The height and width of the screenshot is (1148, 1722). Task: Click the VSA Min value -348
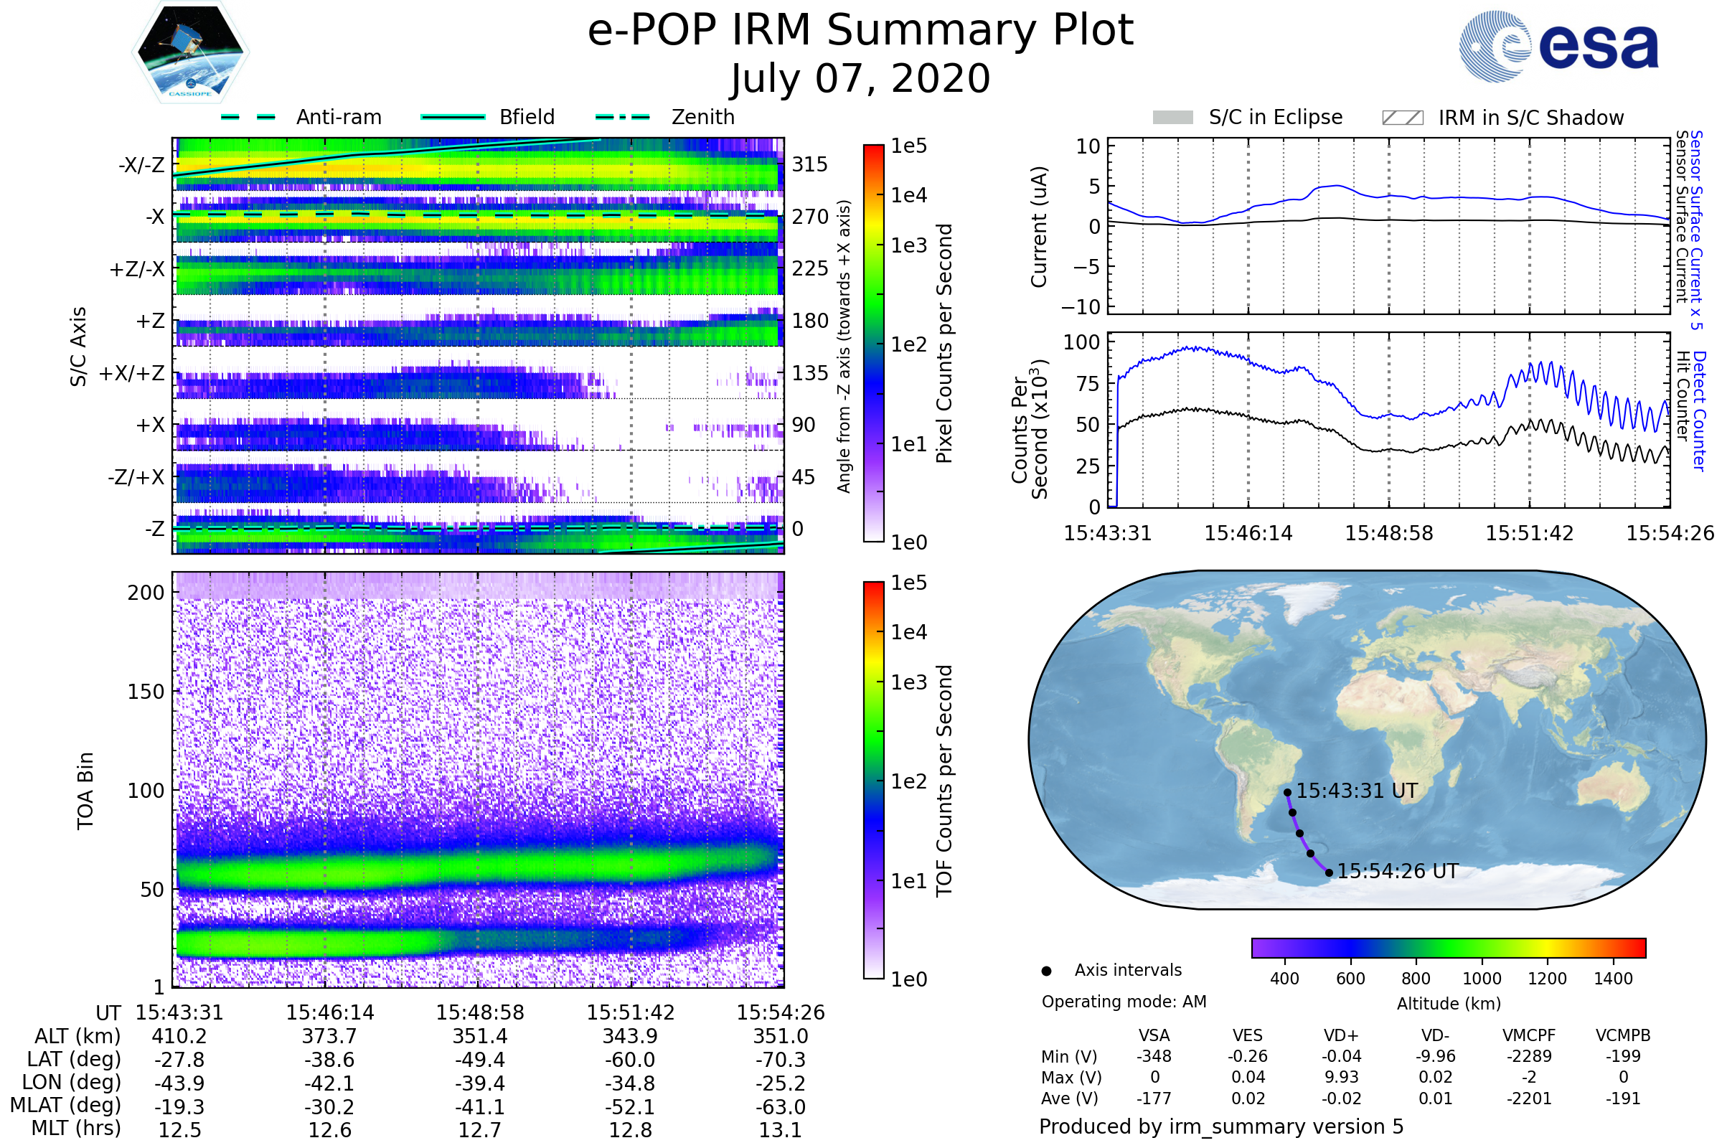(1154, 1056)
